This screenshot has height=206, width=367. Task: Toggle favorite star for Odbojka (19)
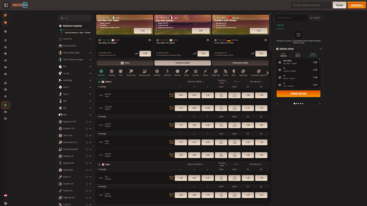tap(87, 156)
